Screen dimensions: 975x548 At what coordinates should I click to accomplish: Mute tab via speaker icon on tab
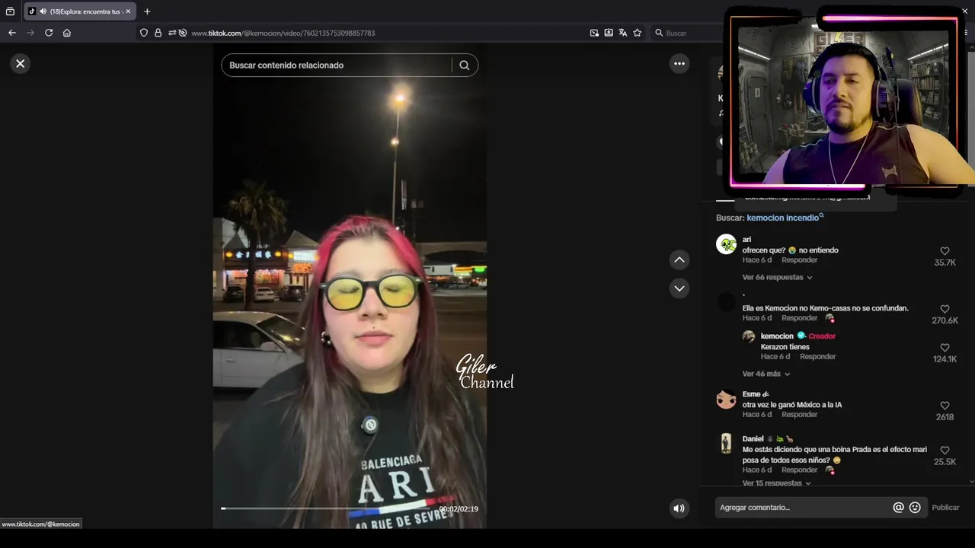43,11
